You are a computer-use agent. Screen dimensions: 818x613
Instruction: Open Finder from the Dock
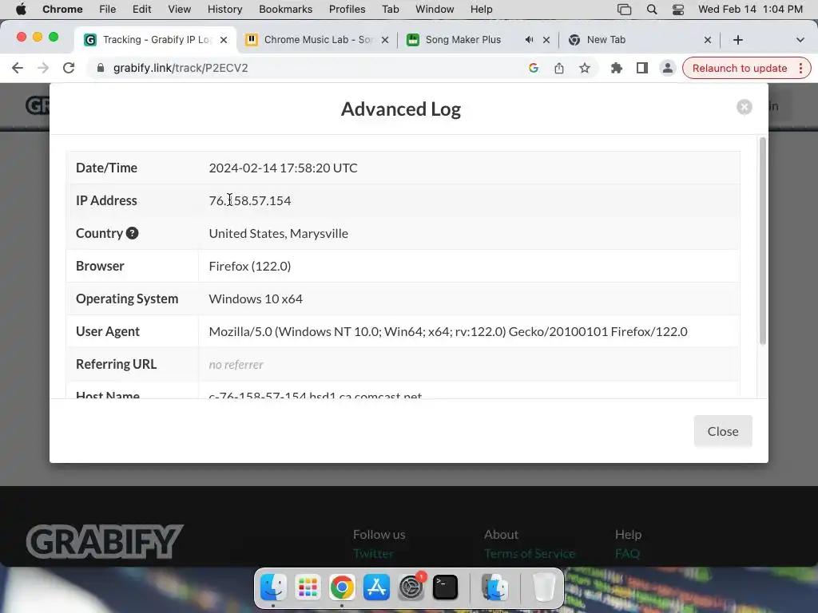pyautogui.click(x=273, y=587)
